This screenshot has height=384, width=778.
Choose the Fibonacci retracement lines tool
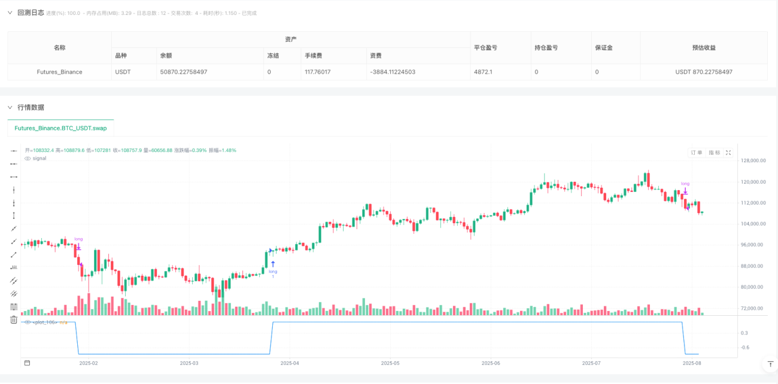[14, 306]
